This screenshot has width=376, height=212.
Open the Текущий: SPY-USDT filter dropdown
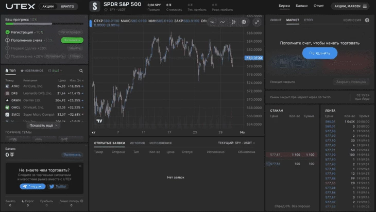point(236,143)
